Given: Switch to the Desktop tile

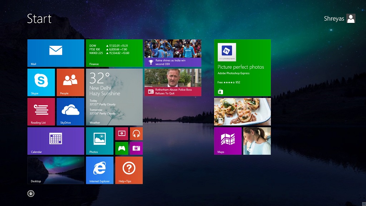Looking at the screenshot, I should [x=55, y=170].
